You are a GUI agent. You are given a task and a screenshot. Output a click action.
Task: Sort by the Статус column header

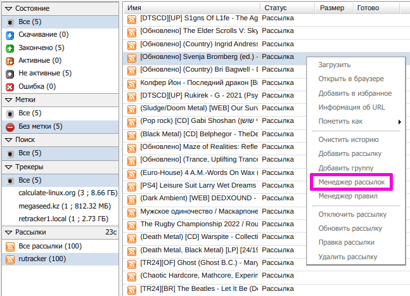pos(288,8)
